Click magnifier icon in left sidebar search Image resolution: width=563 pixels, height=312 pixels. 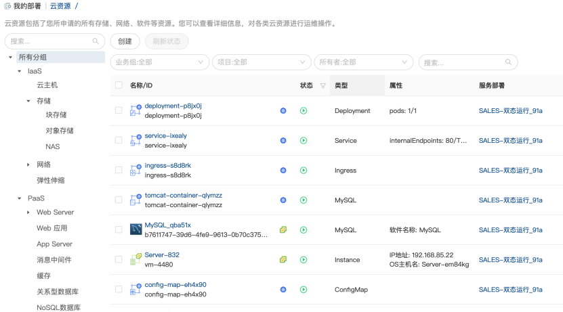[x=96, y=41]
